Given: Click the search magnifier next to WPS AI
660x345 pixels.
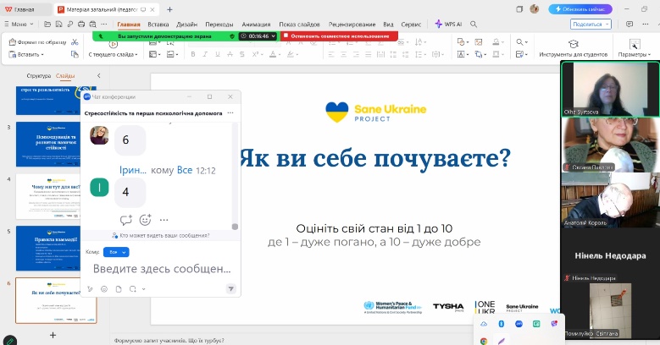Looking at the screenshot, I should (474, 25).
